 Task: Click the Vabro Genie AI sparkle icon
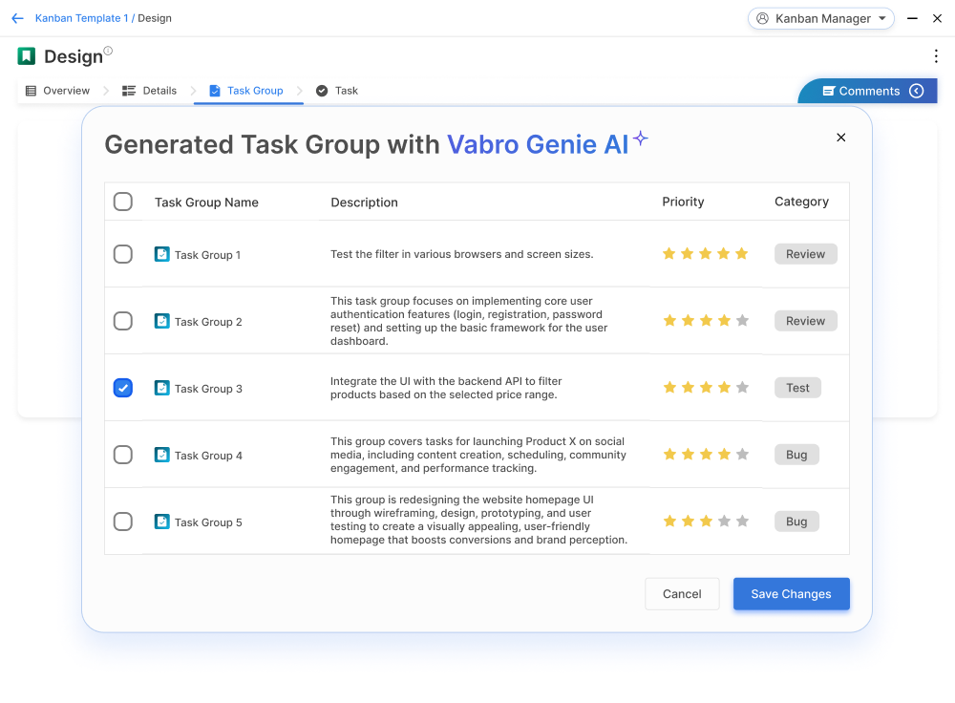click(640, 138)
